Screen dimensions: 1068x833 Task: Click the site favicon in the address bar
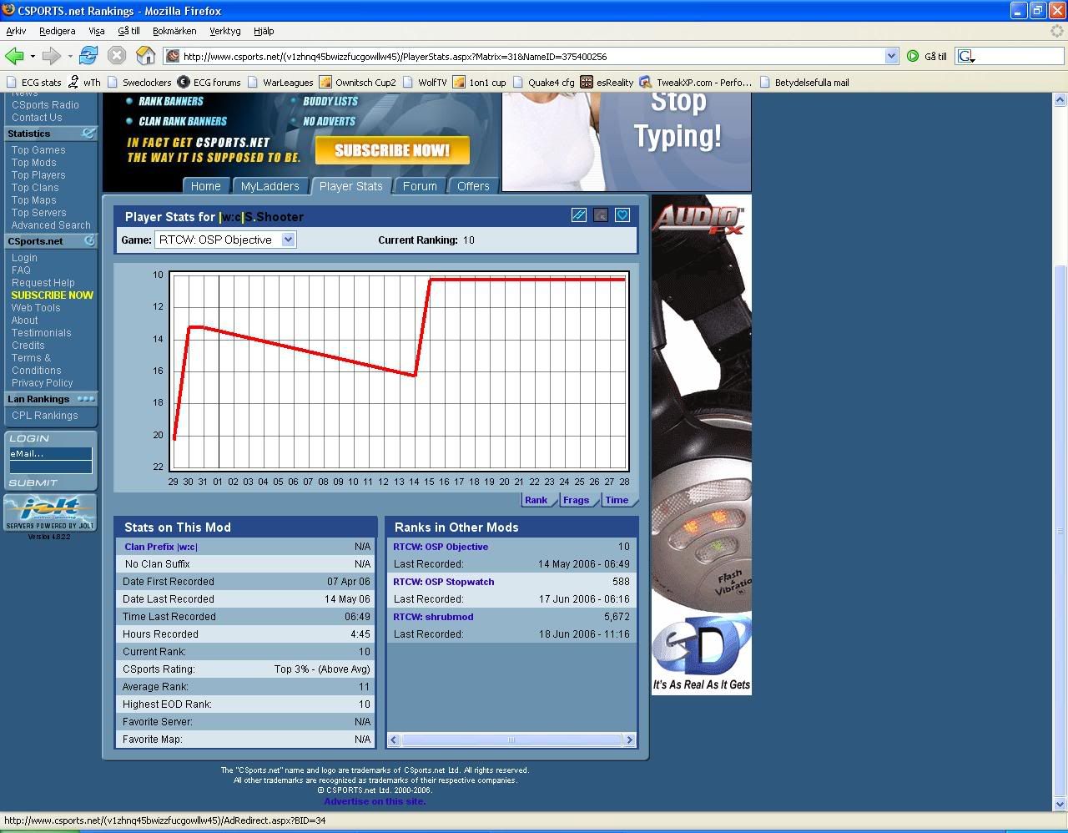point(173,57)
